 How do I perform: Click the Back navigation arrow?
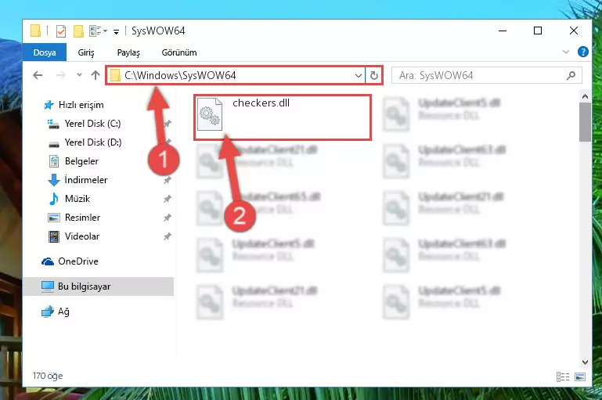point(38,75)
